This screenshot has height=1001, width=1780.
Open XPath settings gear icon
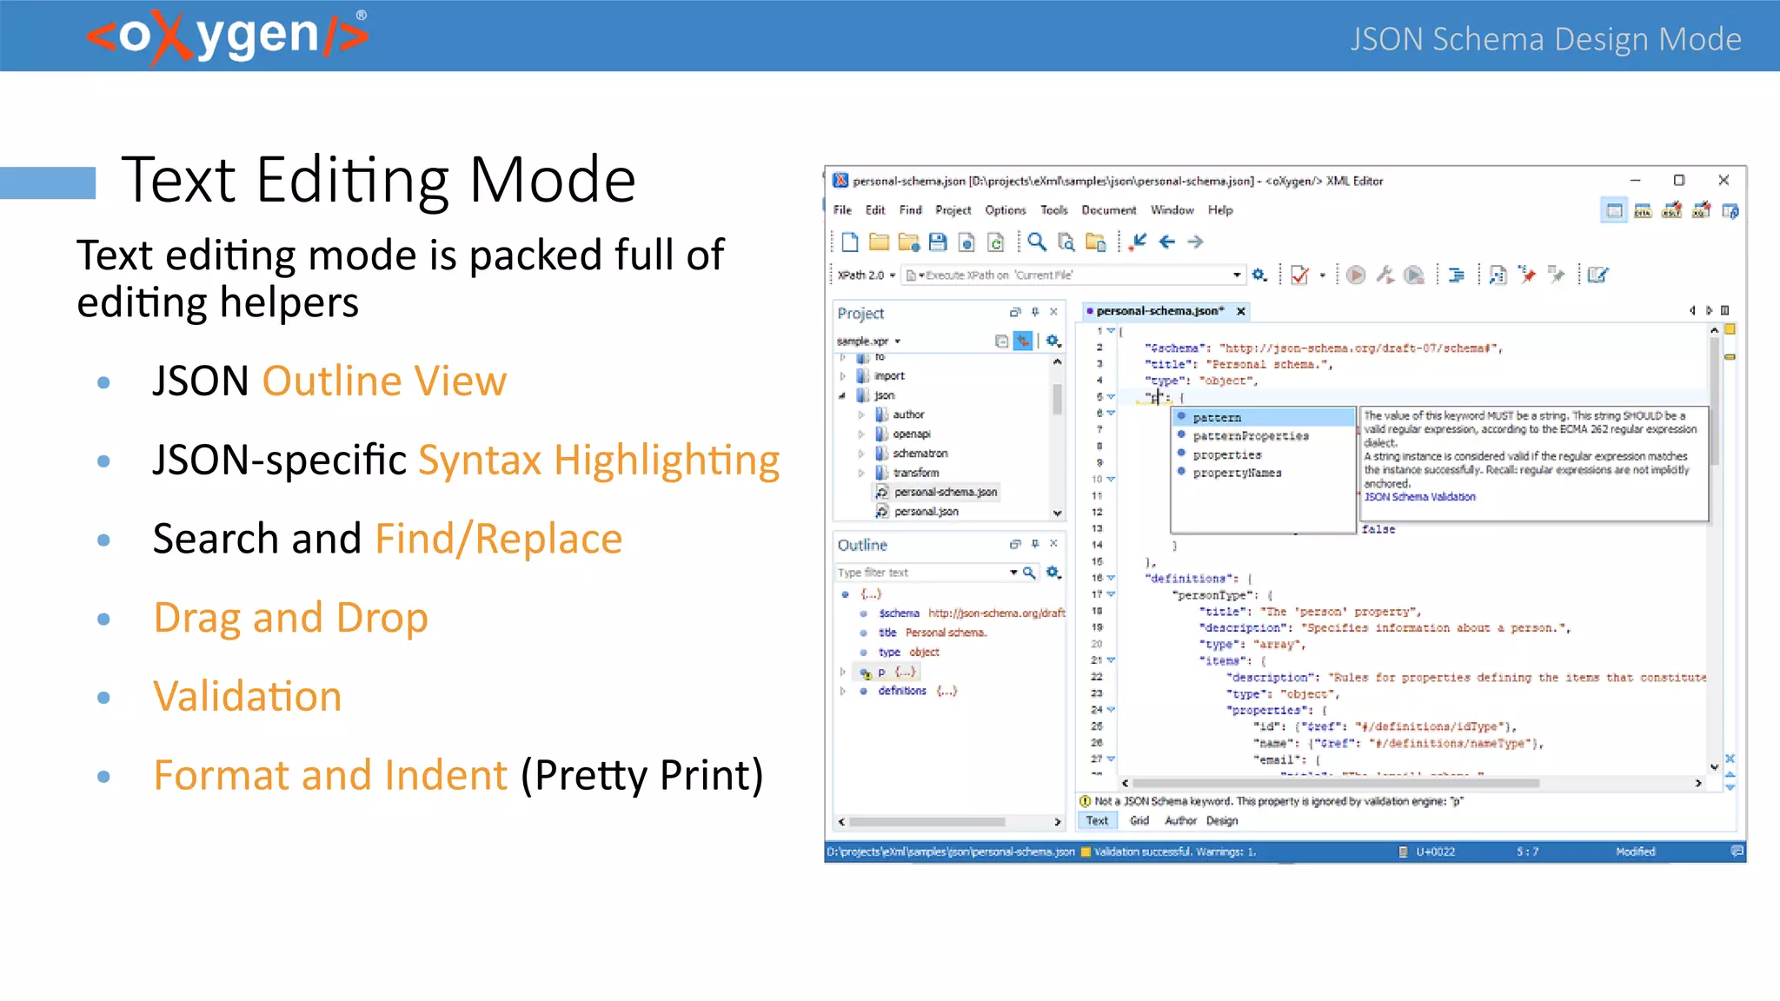click(x=1259, y=275)
